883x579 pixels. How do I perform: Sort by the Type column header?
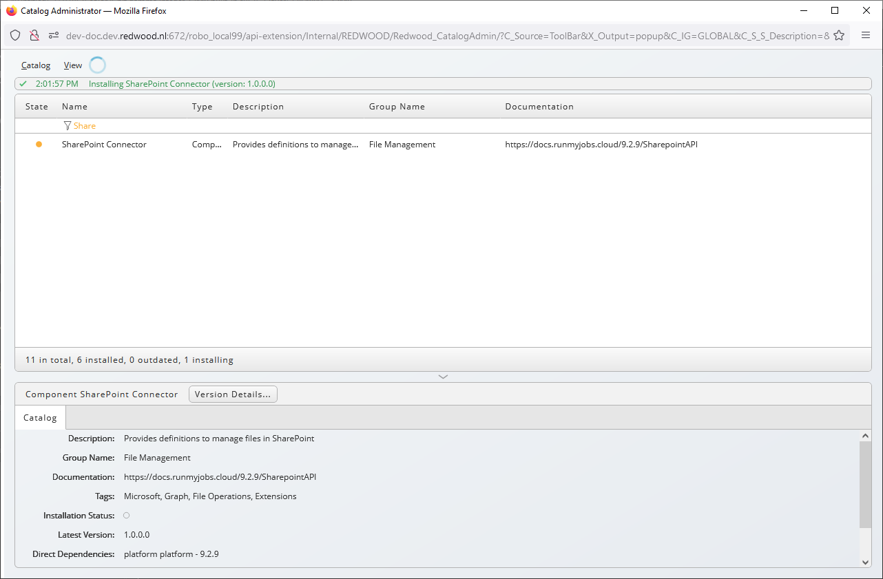pos(202,107)
